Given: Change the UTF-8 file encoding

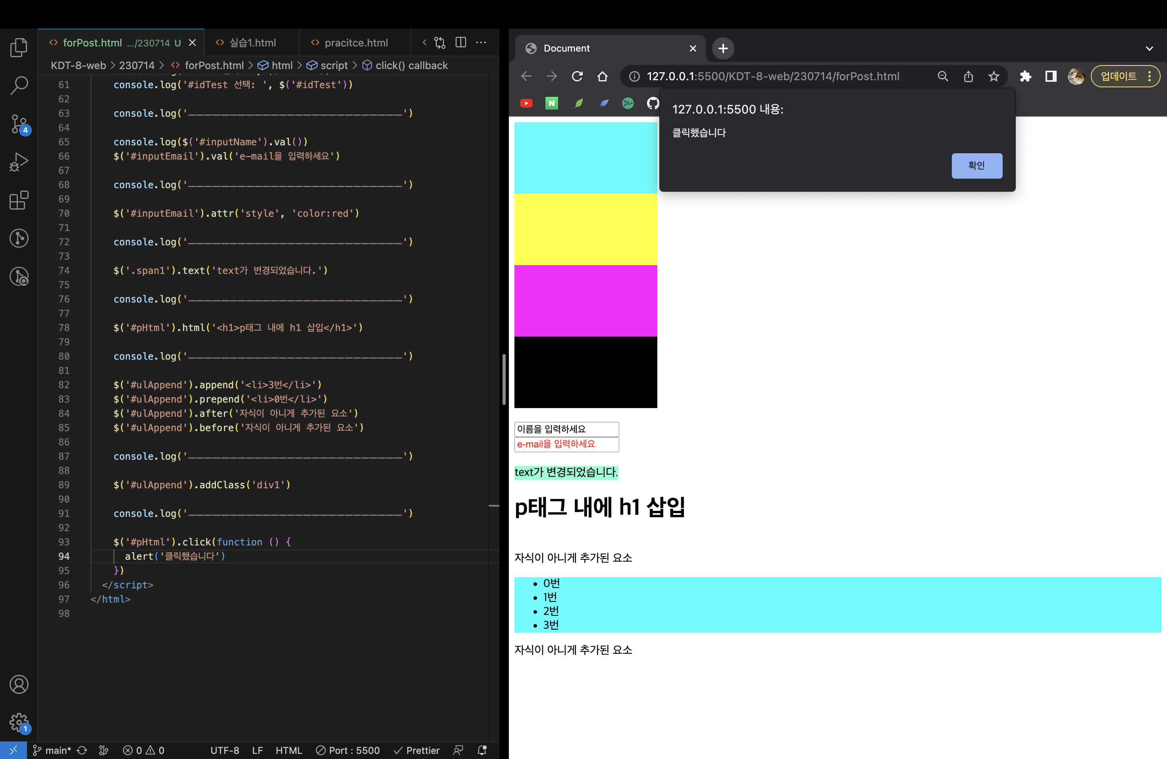Looking at the screenshot, I should 225,750.
